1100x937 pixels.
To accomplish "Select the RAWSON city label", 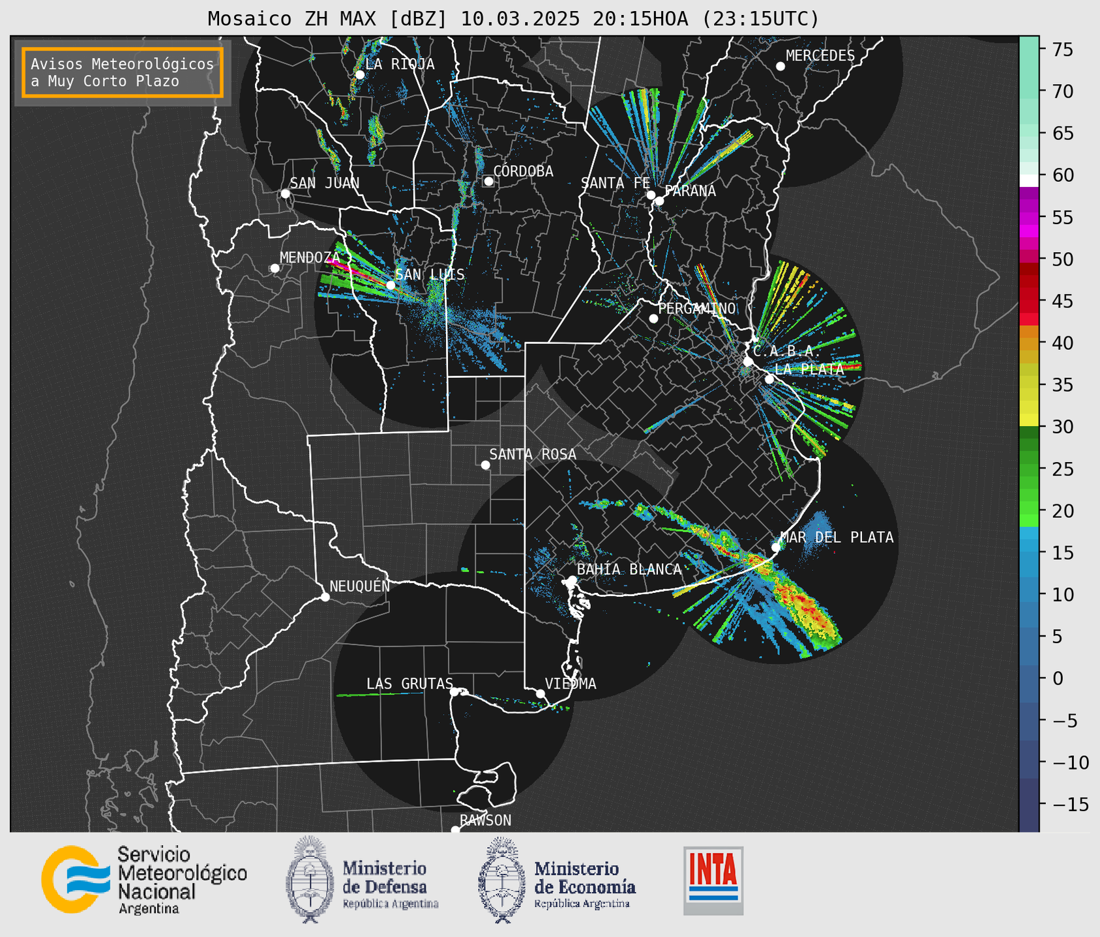I will pyautogui.click(x=486, y=820).
